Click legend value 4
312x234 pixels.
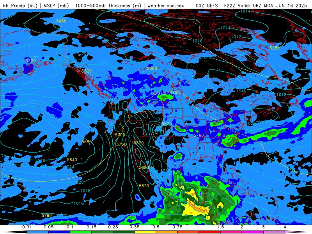coord(285,227)
